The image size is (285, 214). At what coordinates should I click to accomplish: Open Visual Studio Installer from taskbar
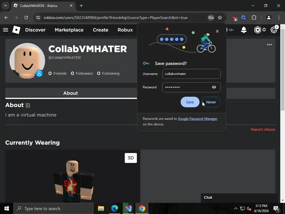[x=128, y=208]
